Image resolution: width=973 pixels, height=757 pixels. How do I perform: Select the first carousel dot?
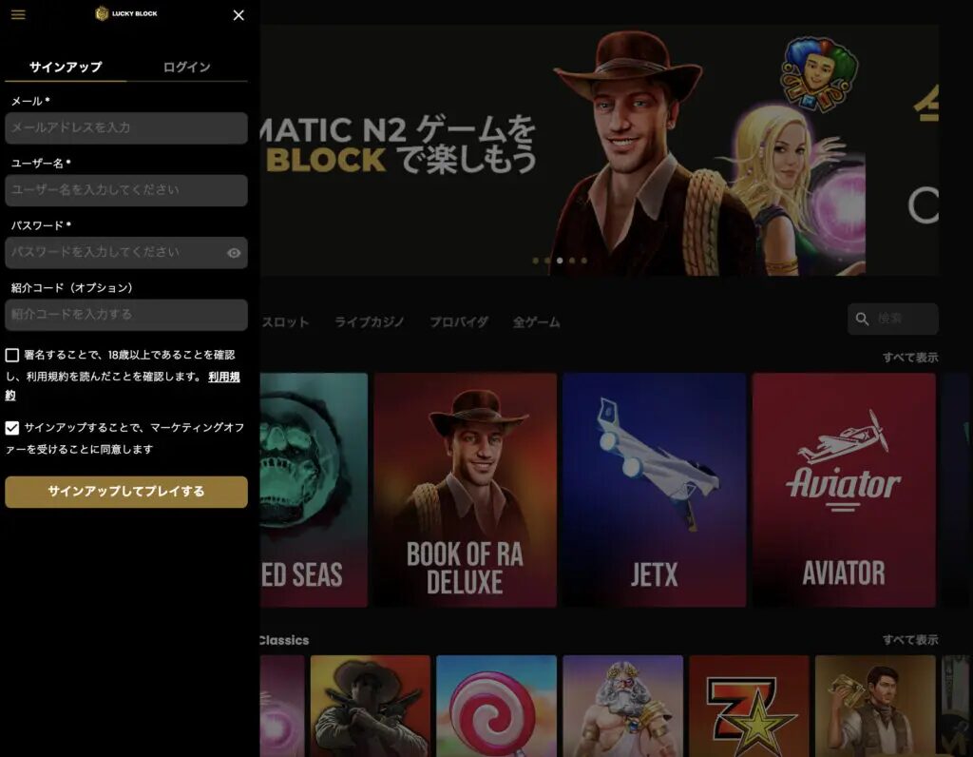pyautogui.click(x=536, y=261)
